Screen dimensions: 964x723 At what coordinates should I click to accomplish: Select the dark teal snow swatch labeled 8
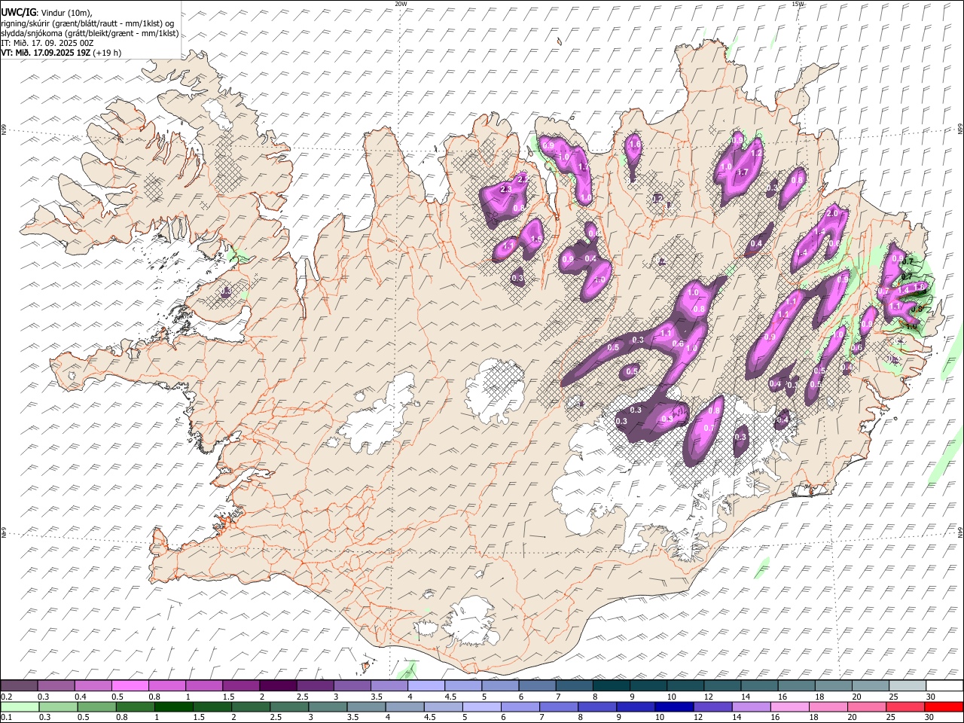612,685
